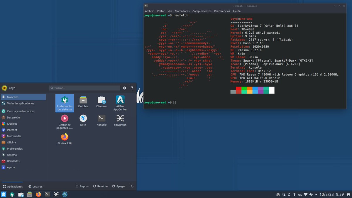Launch APTus AppCenter from favorites
Image resolution: width=352 pixels, height=198 pixels.
click(120, 103)
